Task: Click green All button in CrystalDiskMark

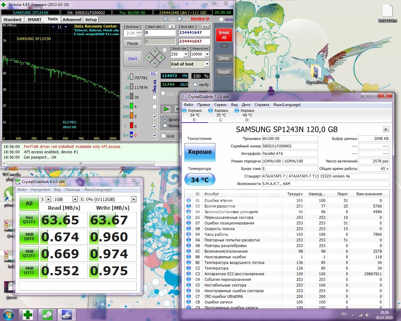Action: 29,203
